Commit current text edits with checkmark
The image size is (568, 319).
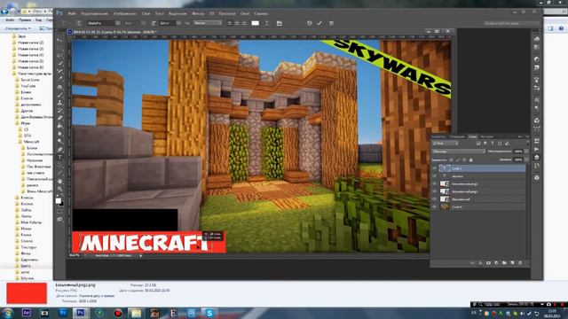[319, 23]
